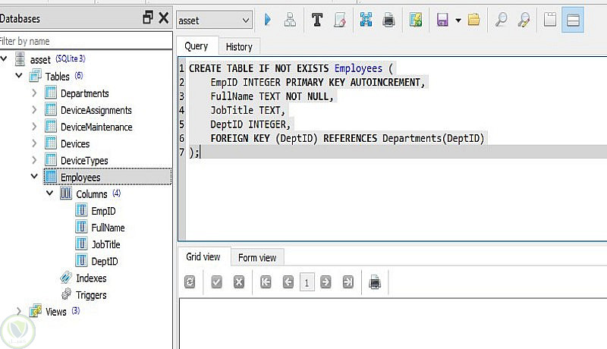Screen dimensions: 607x349
Task: Switch to the Query tab
Action: pos(197,46)
